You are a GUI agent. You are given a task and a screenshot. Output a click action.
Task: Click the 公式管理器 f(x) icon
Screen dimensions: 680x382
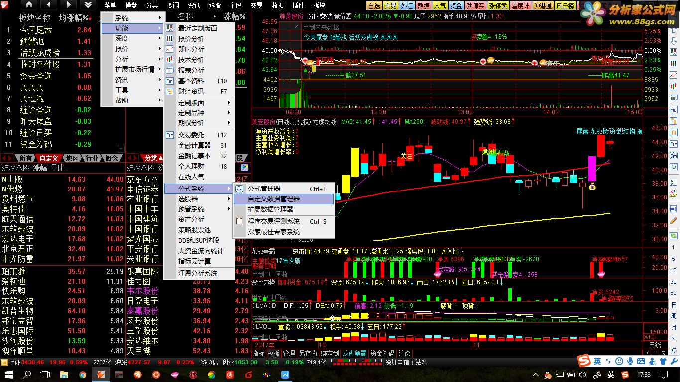(x=239, y=189)
